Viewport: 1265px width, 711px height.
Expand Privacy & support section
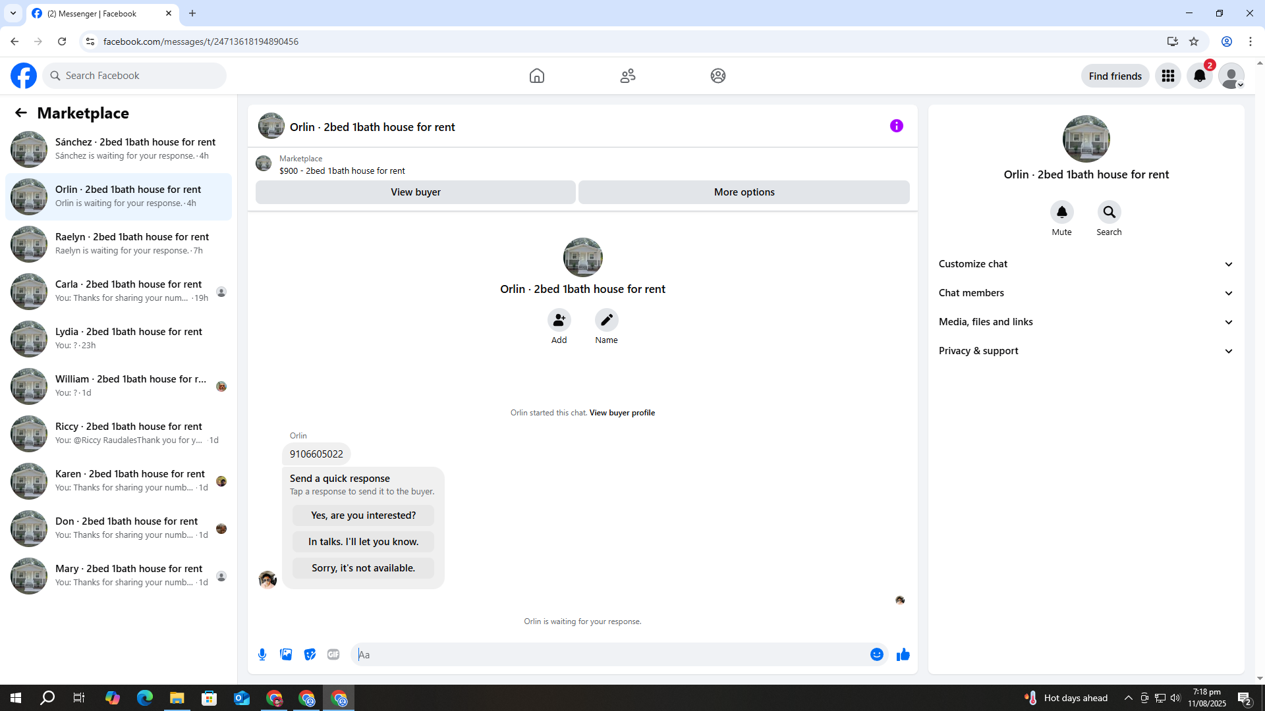click(x=1085, y=351)
